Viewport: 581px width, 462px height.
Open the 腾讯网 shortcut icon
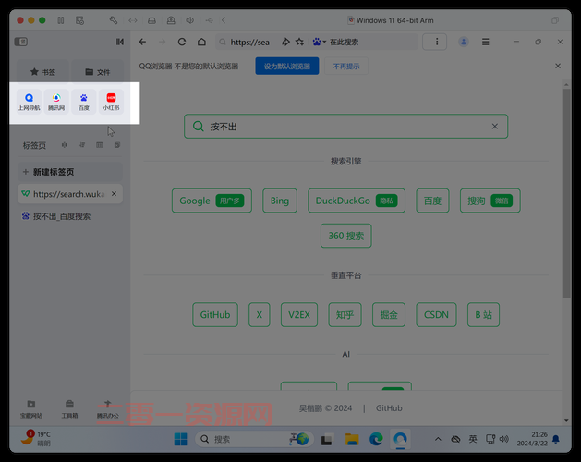coord(56,102)
